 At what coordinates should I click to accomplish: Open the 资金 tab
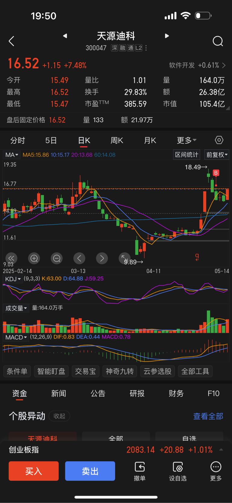tap(20, 393)
